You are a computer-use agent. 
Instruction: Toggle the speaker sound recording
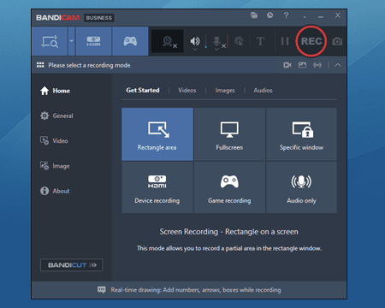(195, 41)
